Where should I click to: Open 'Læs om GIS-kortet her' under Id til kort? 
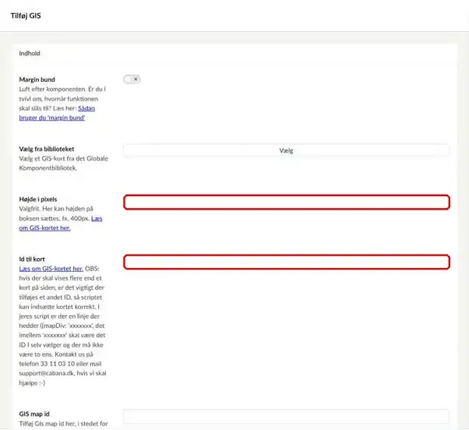click(51, 269)
